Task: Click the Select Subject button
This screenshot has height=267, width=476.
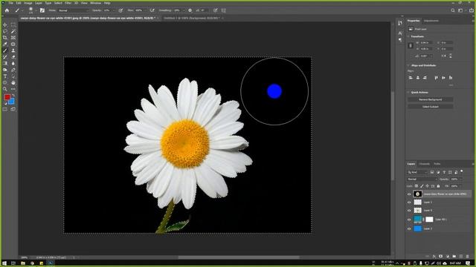Action: (430, 107)
